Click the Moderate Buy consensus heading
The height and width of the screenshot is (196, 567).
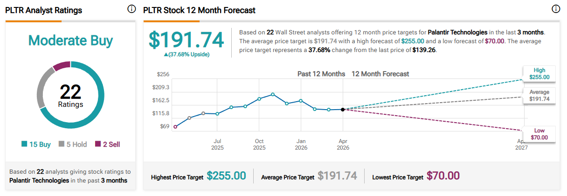[70, 41]
